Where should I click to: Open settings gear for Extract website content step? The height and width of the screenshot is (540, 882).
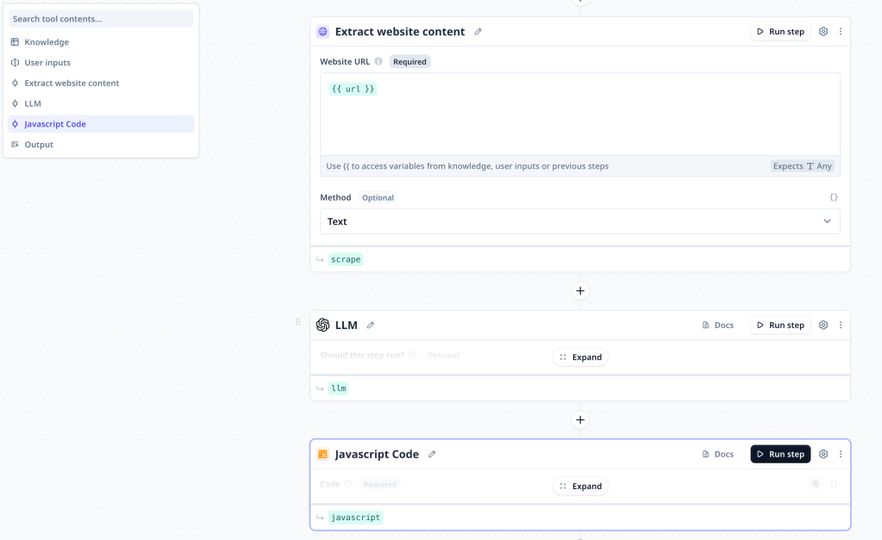823,32
